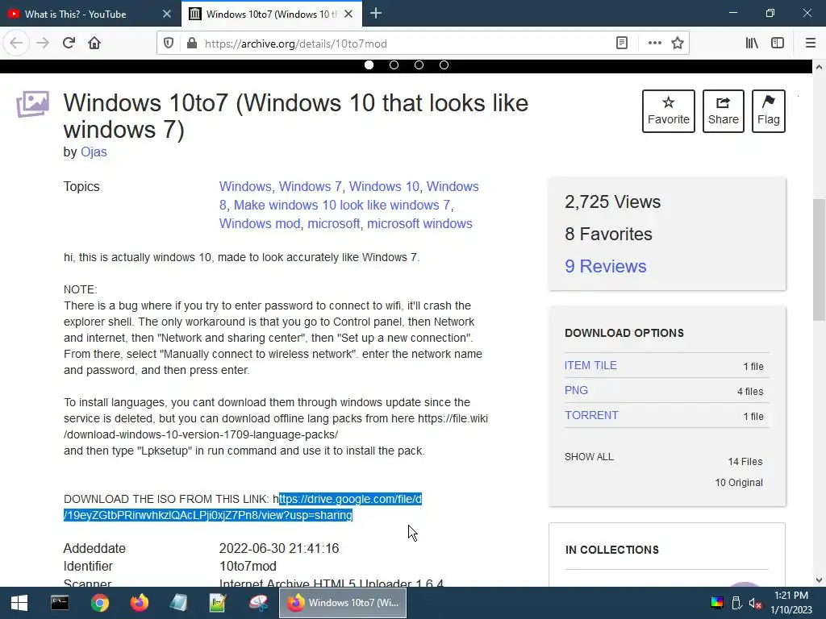The height and width of the screenshot is (619, 826).
Task: Toggle reader view in address bar
Action: point(622,44)
